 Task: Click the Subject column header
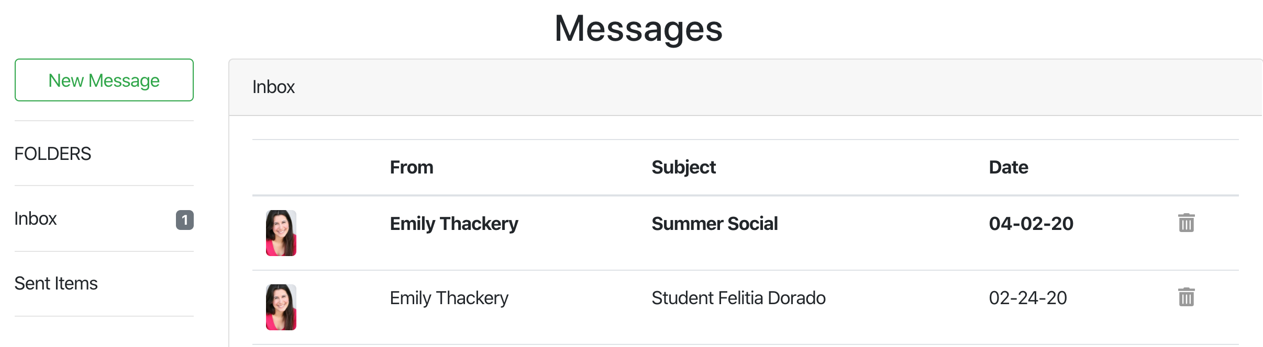[683, 167]
